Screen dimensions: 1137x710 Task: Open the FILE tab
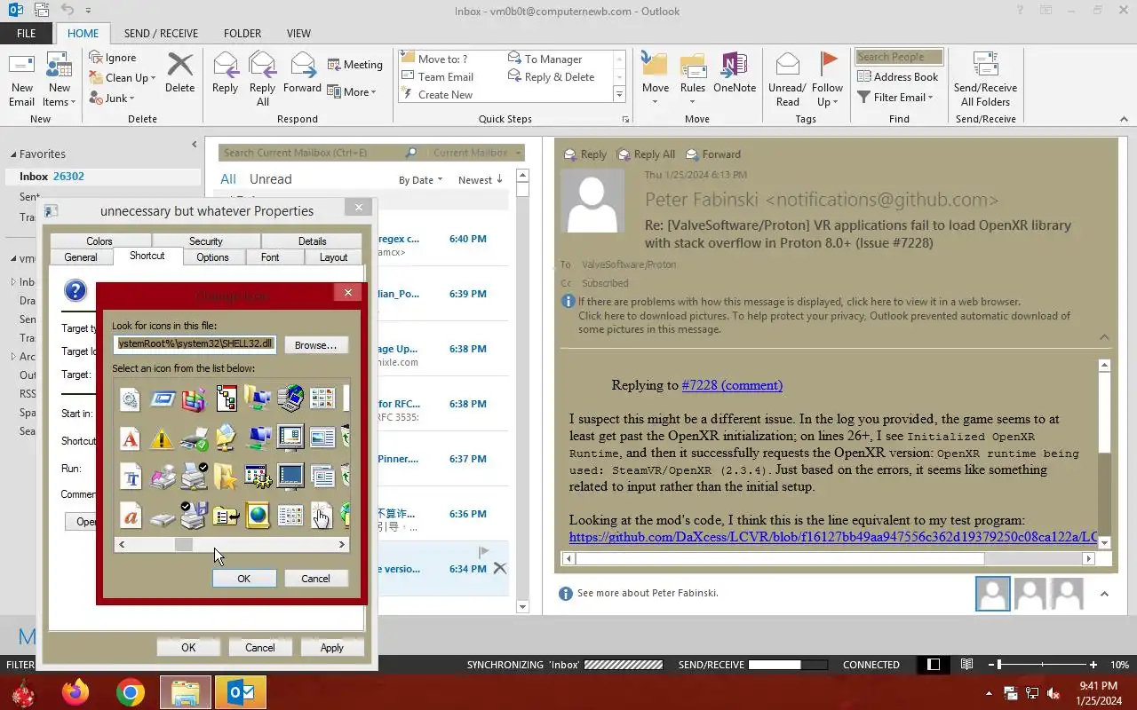point(27,34)
